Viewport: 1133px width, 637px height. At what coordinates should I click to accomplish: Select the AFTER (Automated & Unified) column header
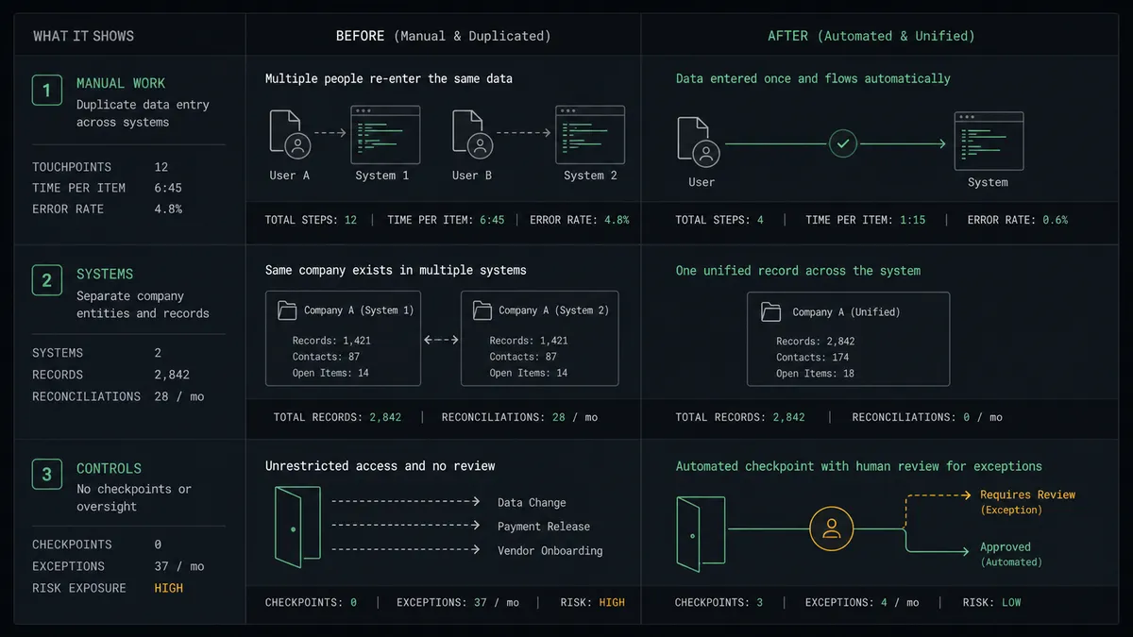click(871, 36)
